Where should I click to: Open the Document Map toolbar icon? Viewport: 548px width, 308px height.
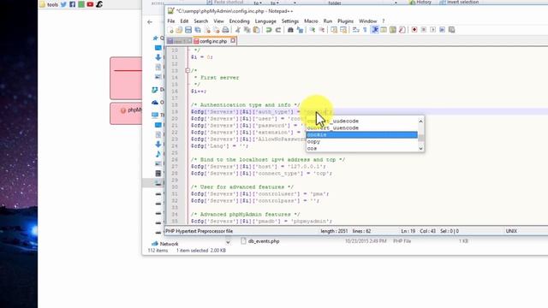393,30
